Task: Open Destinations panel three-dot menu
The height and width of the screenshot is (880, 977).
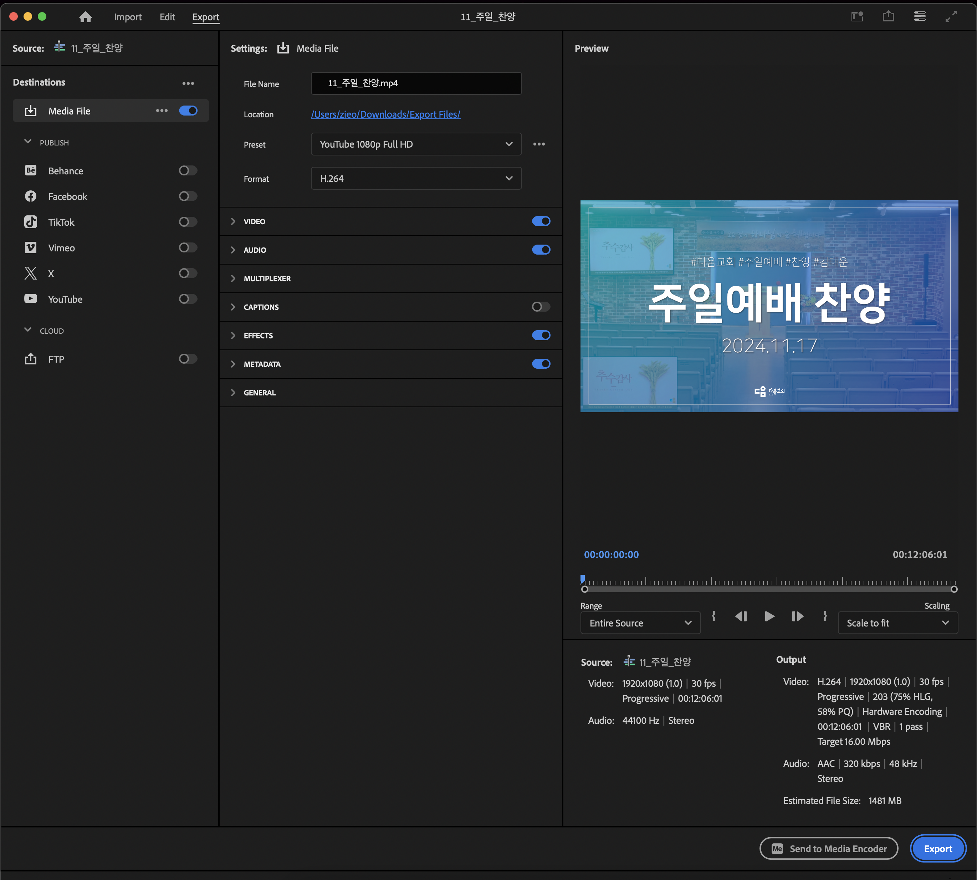Action: (188, 83)
